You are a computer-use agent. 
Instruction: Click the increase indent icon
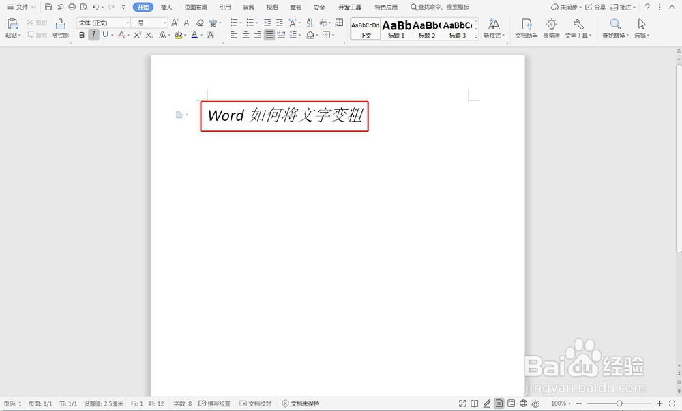[279, 23]
